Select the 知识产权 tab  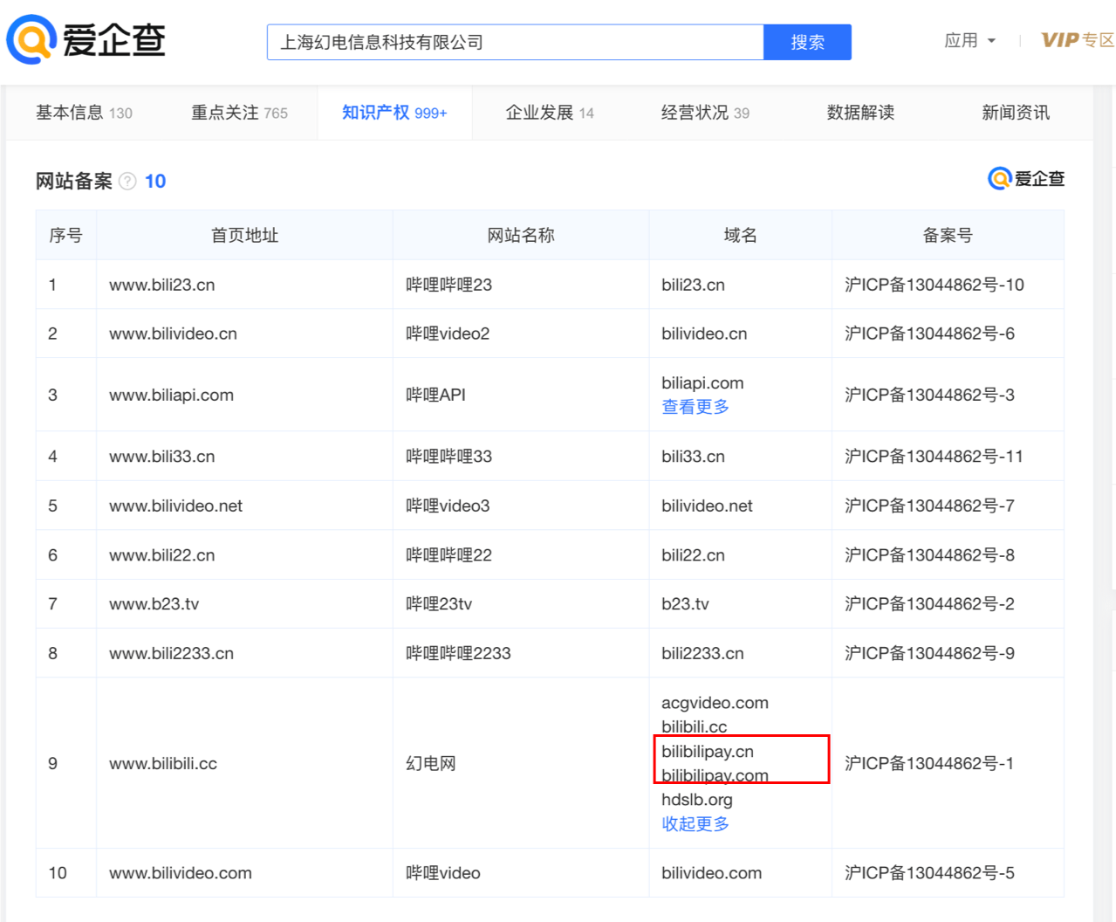coord(394,113)
